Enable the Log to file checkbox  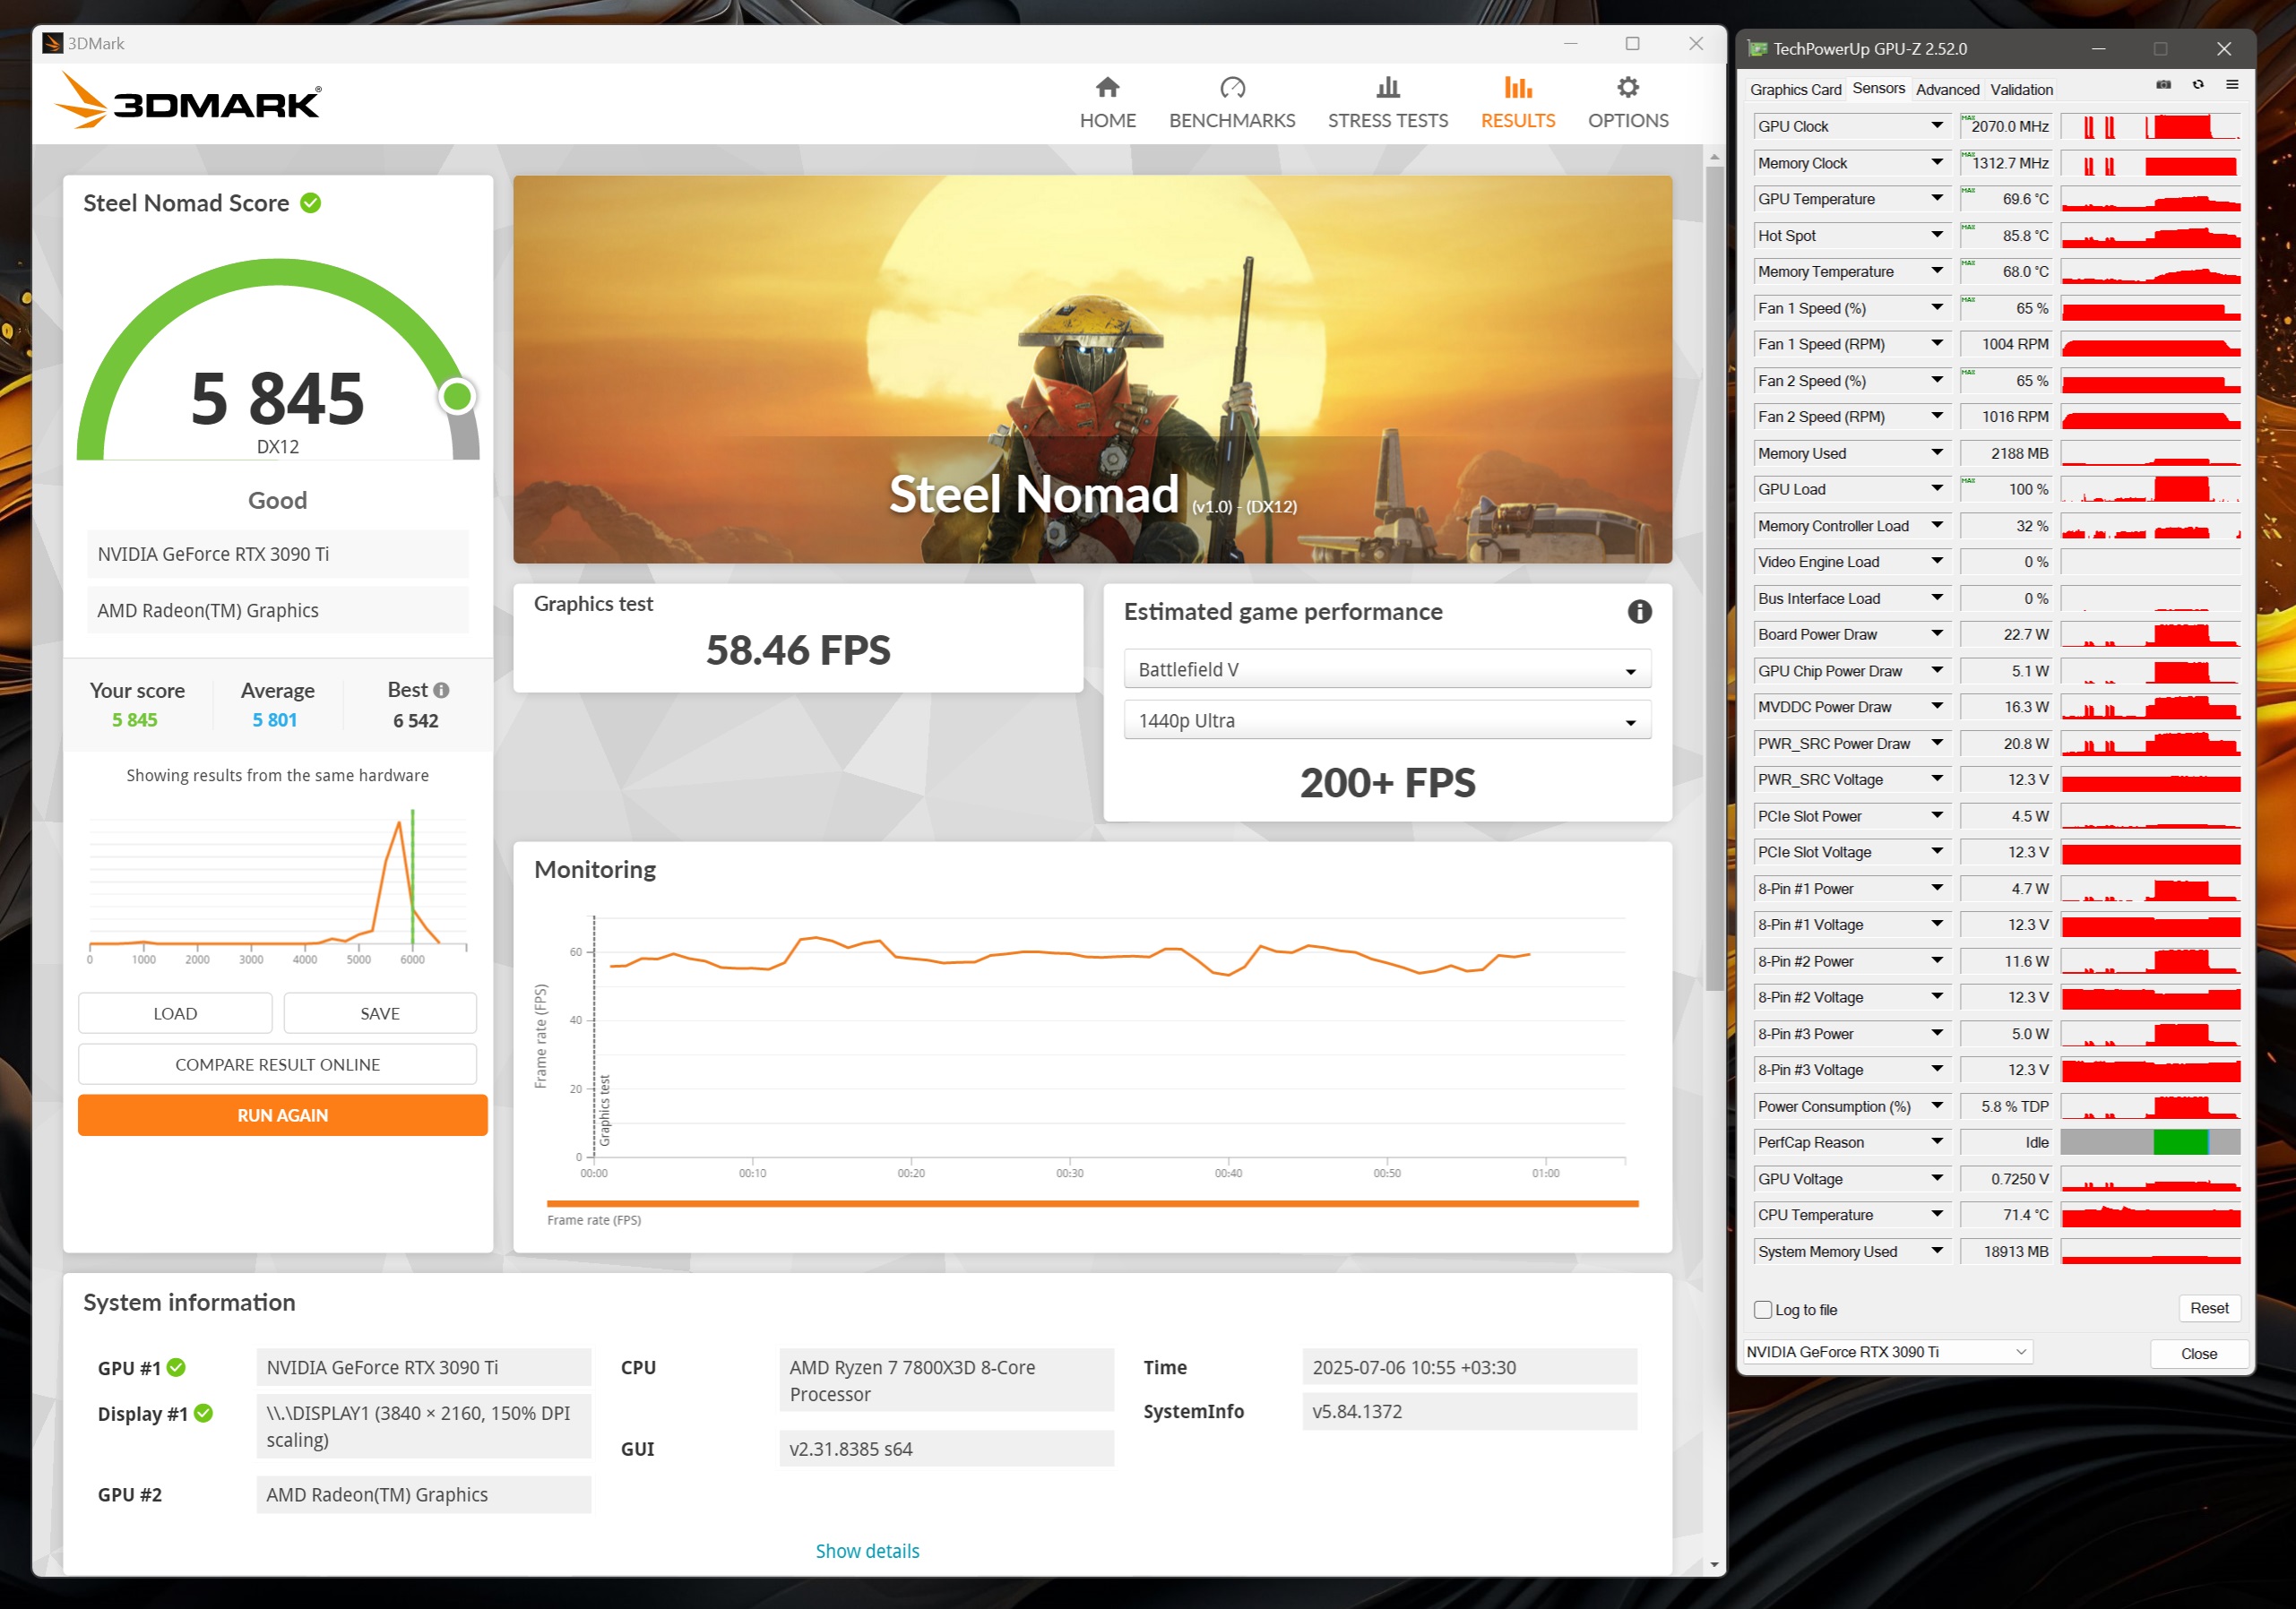point(1763,1309)
